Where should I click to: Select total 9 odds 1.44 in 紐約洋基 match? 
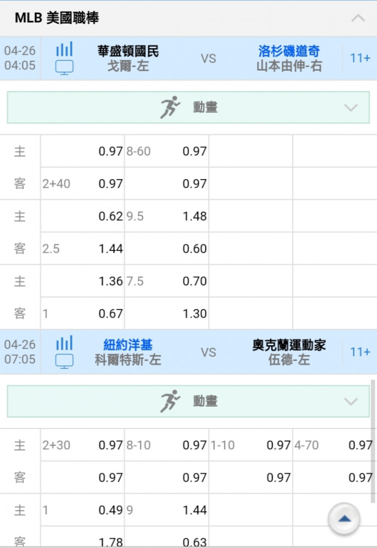coord(195,510)
